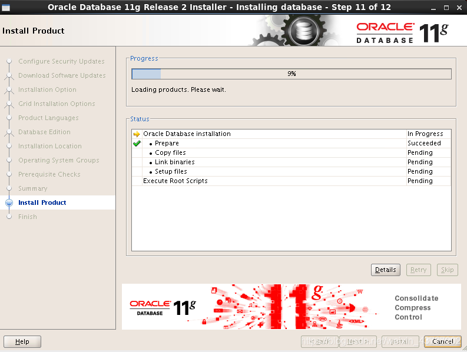Click the database gear icon in header

(x=303, y=31)
